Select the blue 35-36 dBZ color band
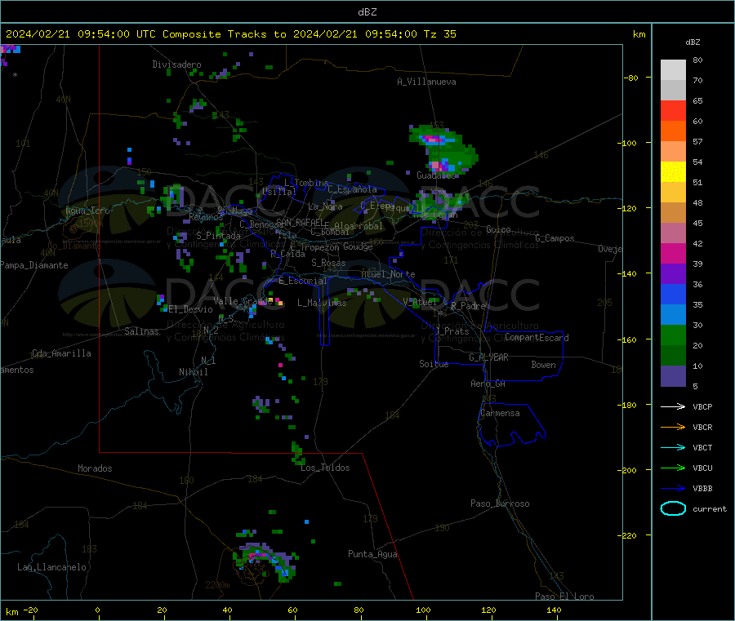This screenshot has width=735, height=621. pos(673,294)
